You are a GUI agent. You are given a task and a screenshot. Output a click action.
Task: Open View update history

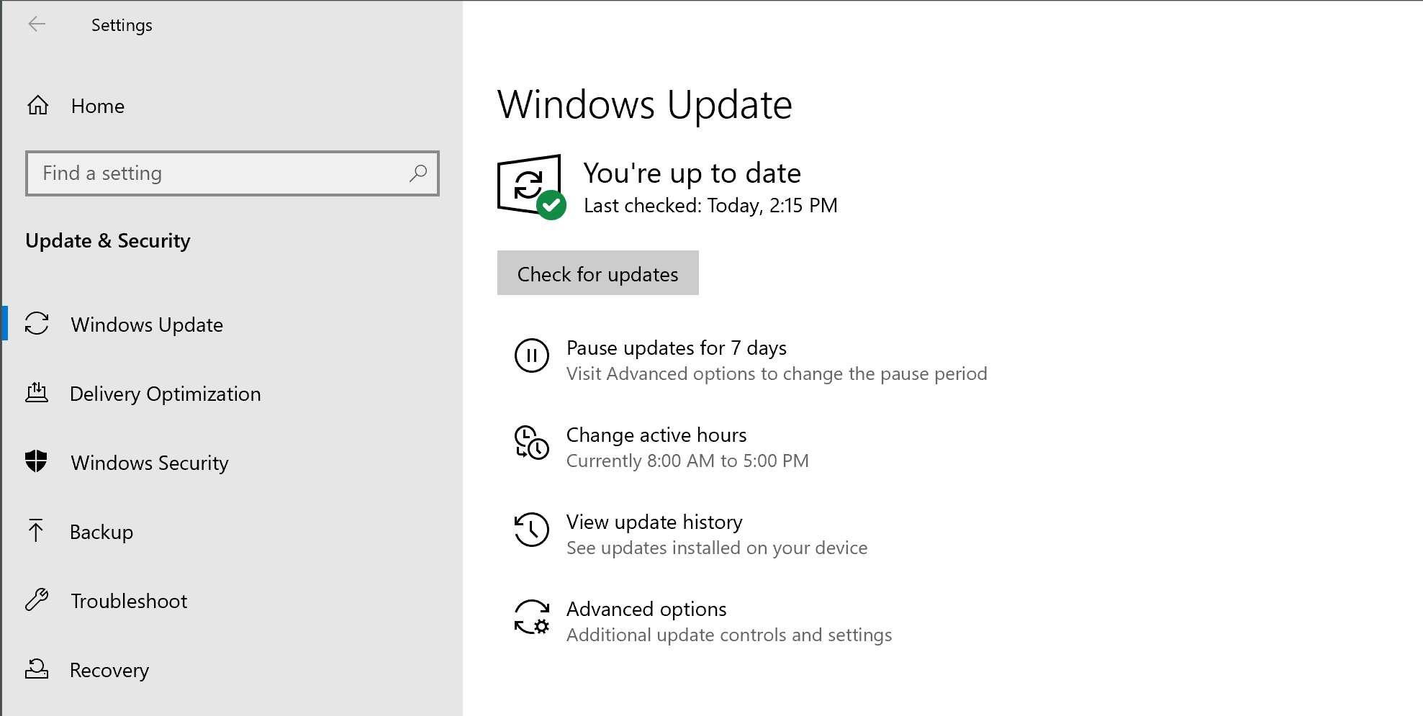pyautogui.click(x=654, y=522)
